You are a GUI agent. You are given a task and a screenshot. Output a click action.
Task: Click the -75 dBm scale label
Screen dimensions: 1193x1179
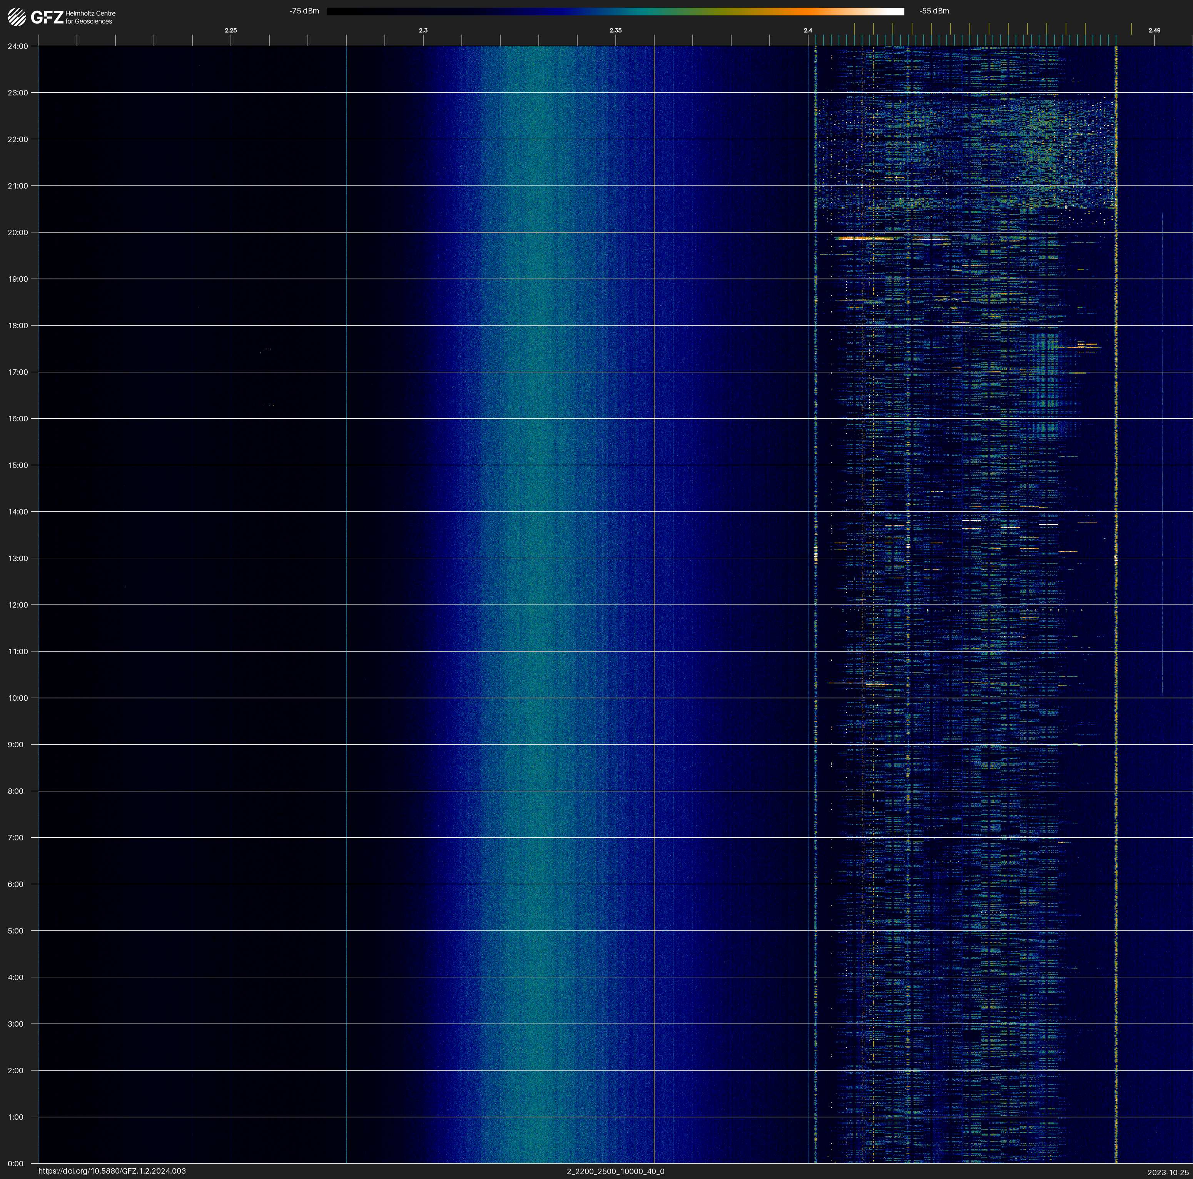304,11
